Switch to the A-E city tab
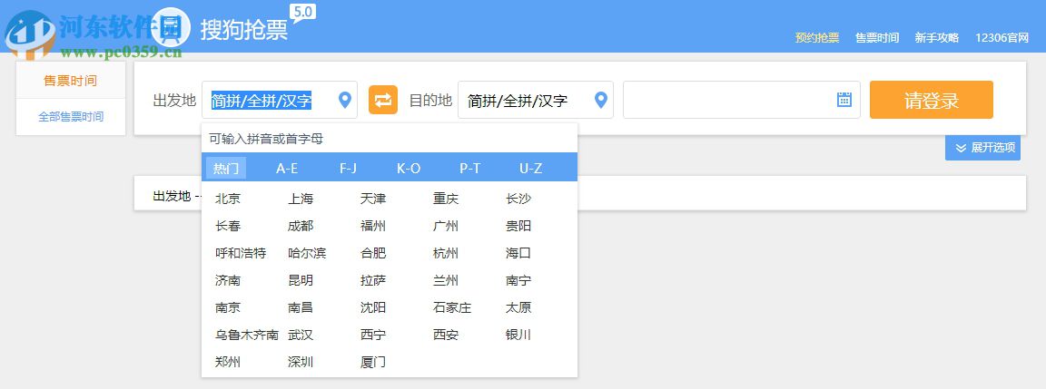 tap(287, 169)
